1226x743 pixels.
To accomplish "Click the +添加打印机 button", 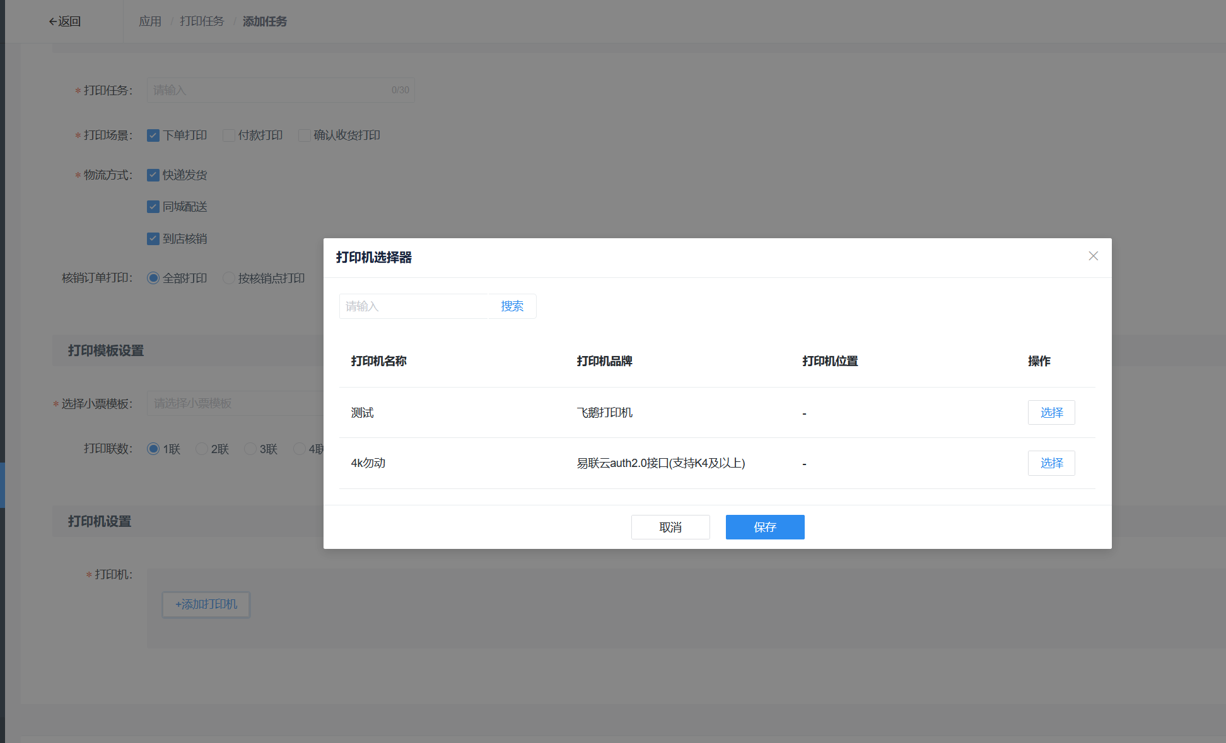I will [206, 604].
